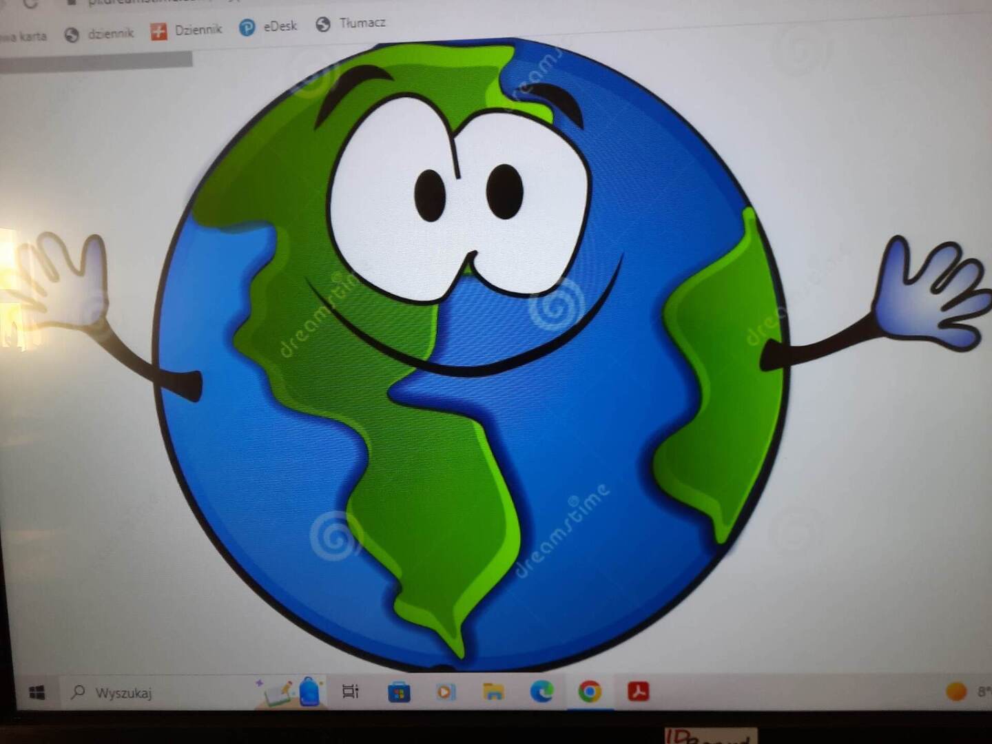Open the Tłumacz bookmark

350,23
